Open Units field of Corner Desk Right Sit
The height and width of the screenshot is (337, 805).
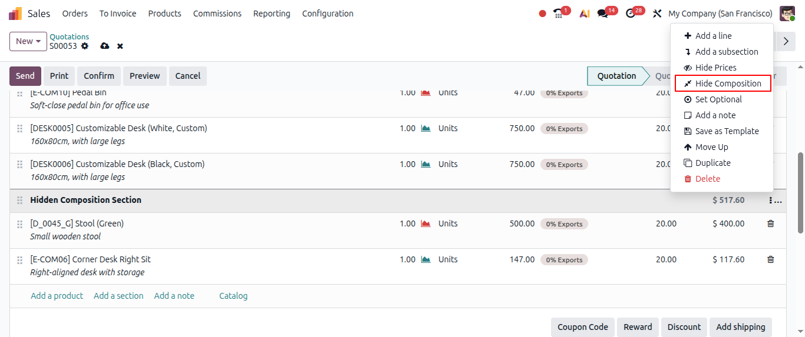tap(448, 259)
